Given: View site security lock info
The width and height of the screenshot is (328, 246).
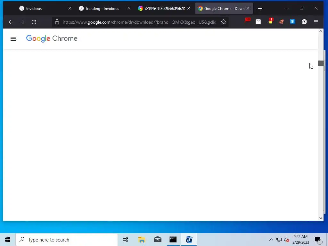Looking at the screenshot, I should (57, 22).
